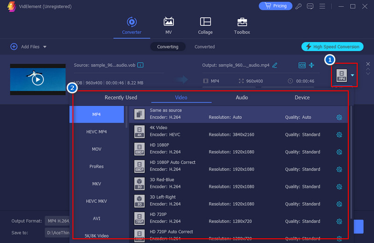Click the Pricing button
Viewport: 374px width, 243px height.
275,6
